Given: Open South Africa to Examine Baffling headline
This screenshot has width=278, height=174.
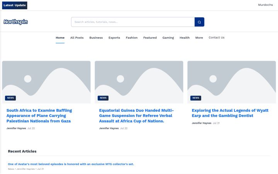Looking at the screenshot, I should point(39,116).
